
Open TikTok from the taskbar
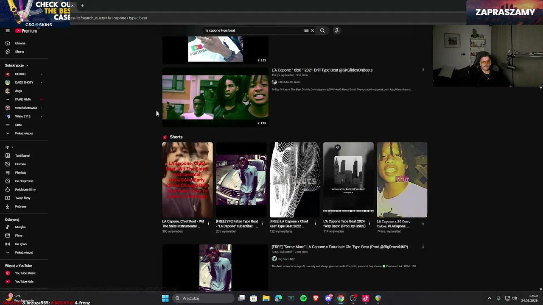coord(366,298)
